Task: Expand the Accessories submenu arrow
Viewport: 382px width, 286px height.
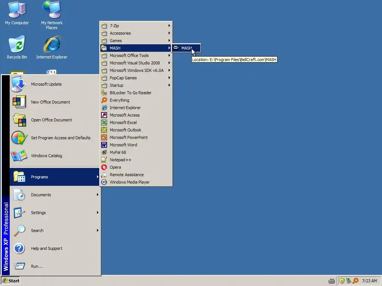Action: coord(169,33)
